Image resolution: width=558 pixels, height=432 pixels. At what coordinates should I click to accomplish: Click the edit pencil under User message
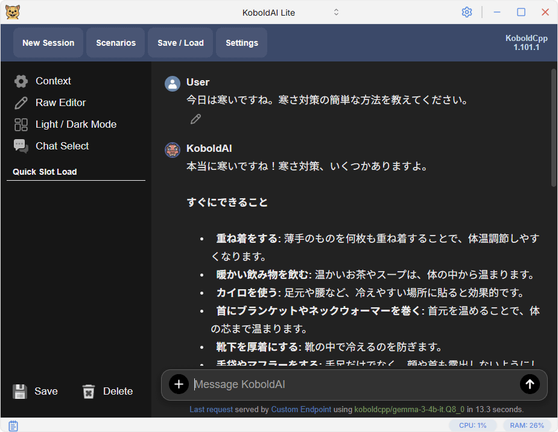pos(195,119)
